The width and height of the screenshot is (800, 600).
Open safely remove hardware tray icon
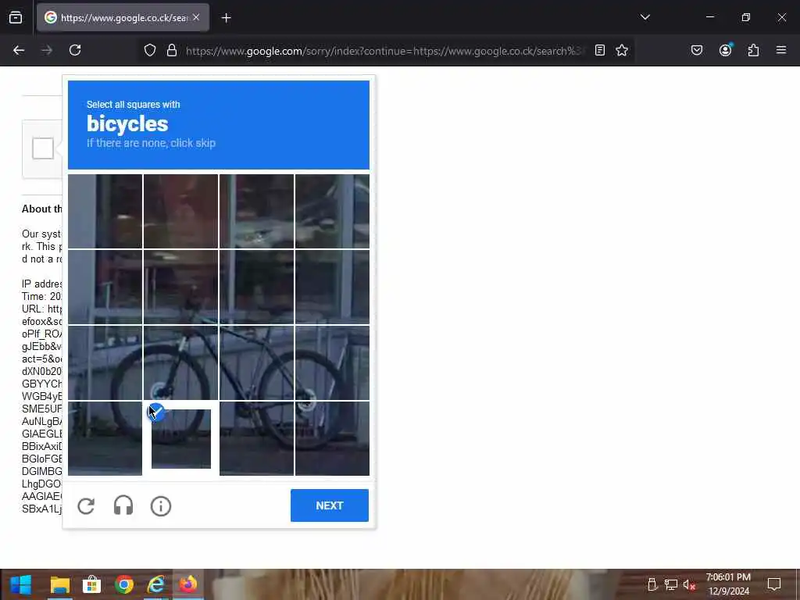652,584
